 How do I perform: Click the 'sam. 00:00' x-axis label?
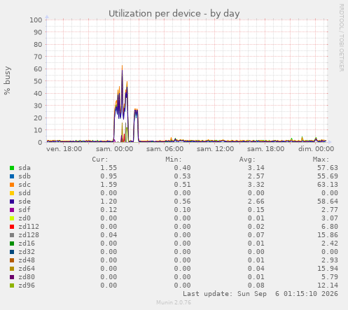coord(114,149)
